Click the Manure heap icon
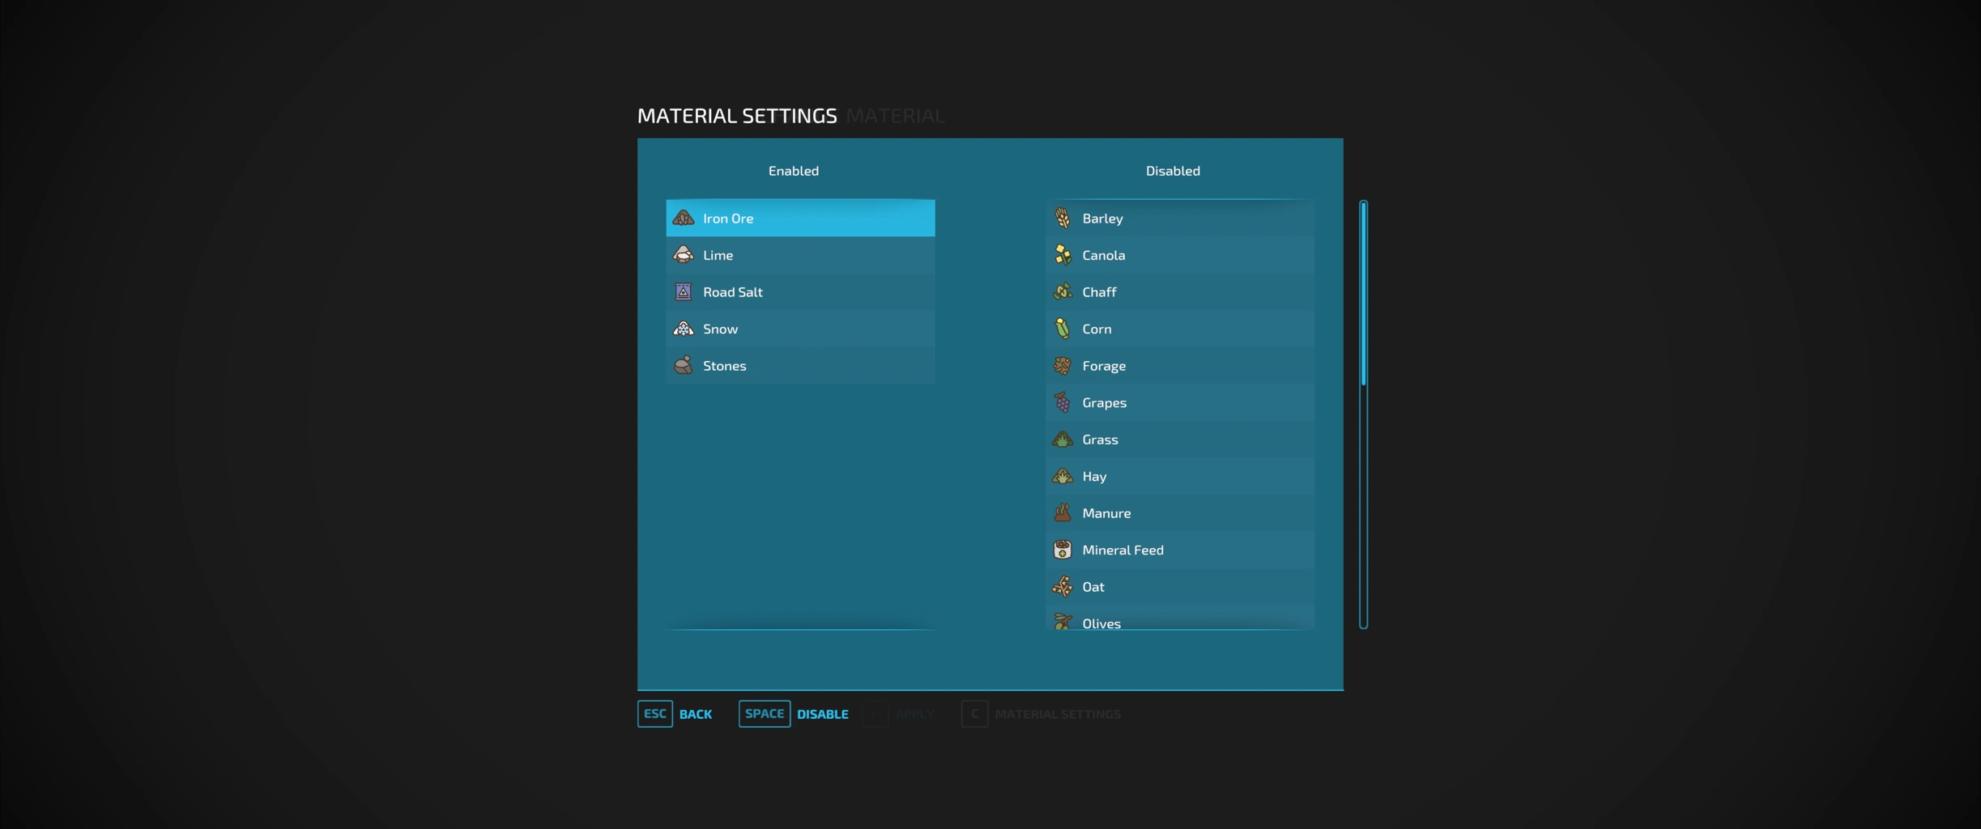1981x829 pixels. point(1063,512)
